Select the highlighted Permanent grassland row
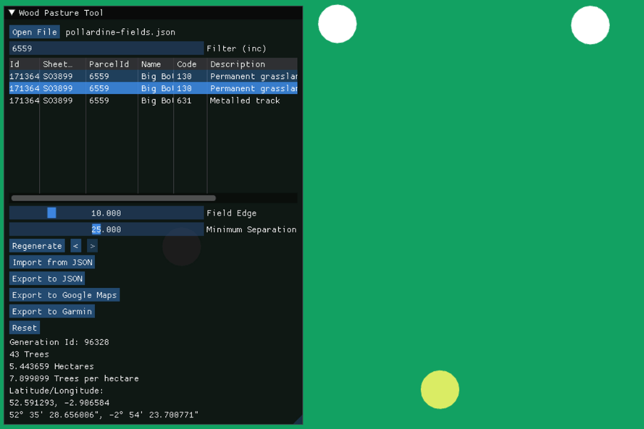This screenshot has height=429, width=644. (153, 88)
